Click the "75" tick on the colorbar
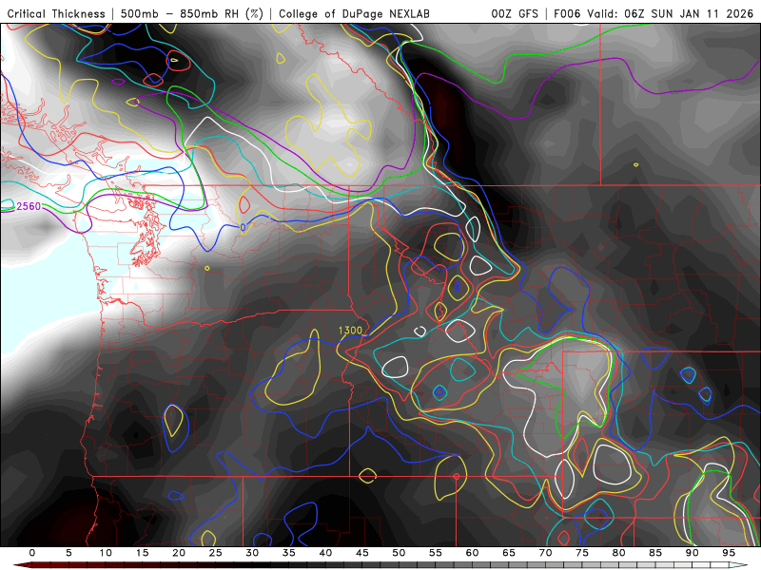Image resolution: width=761 pixels, height=570 pixels. pyautogui.click(x=582, y=553)
